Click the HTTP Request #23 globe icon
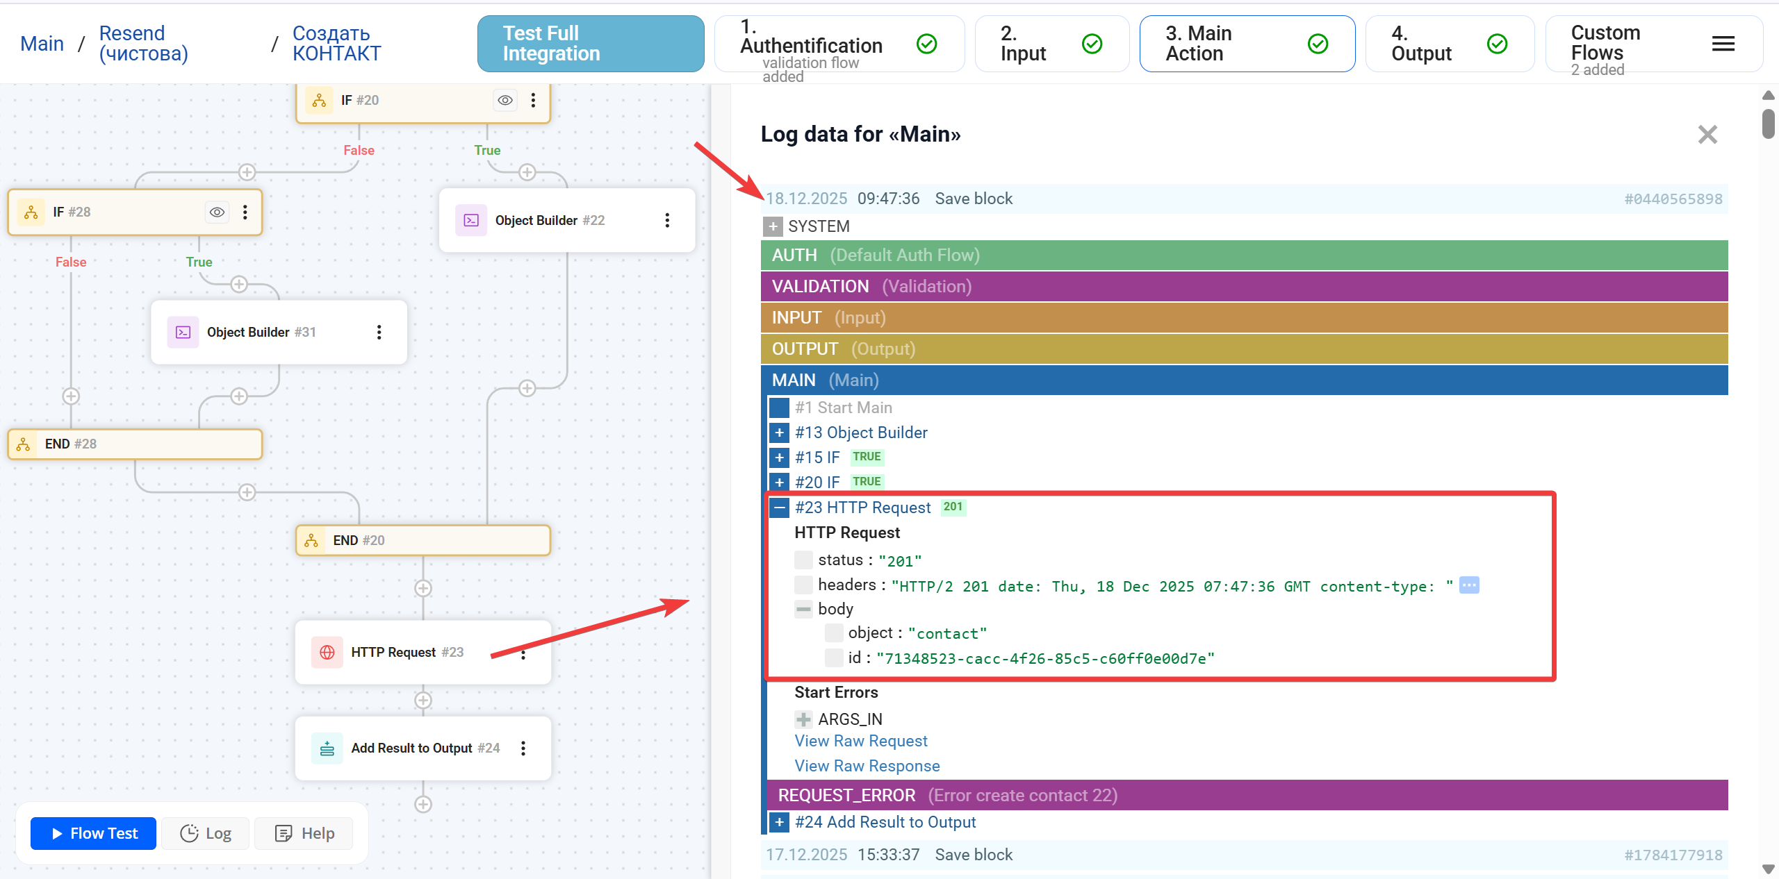1779x879 pixels. (327, 652)
